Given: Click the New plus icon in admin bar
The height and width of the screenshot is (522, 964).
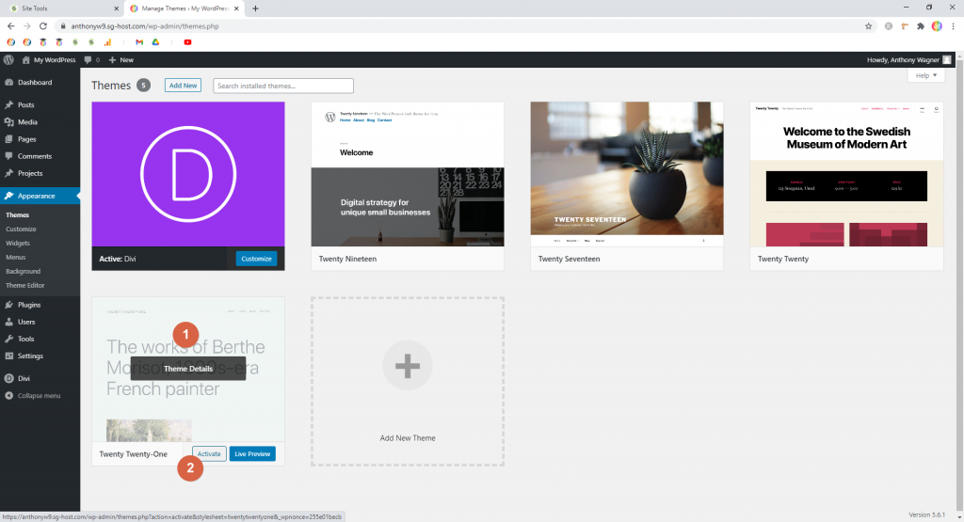Looking at the screenshot, I should pyautogui.click(x=113, y=59).
